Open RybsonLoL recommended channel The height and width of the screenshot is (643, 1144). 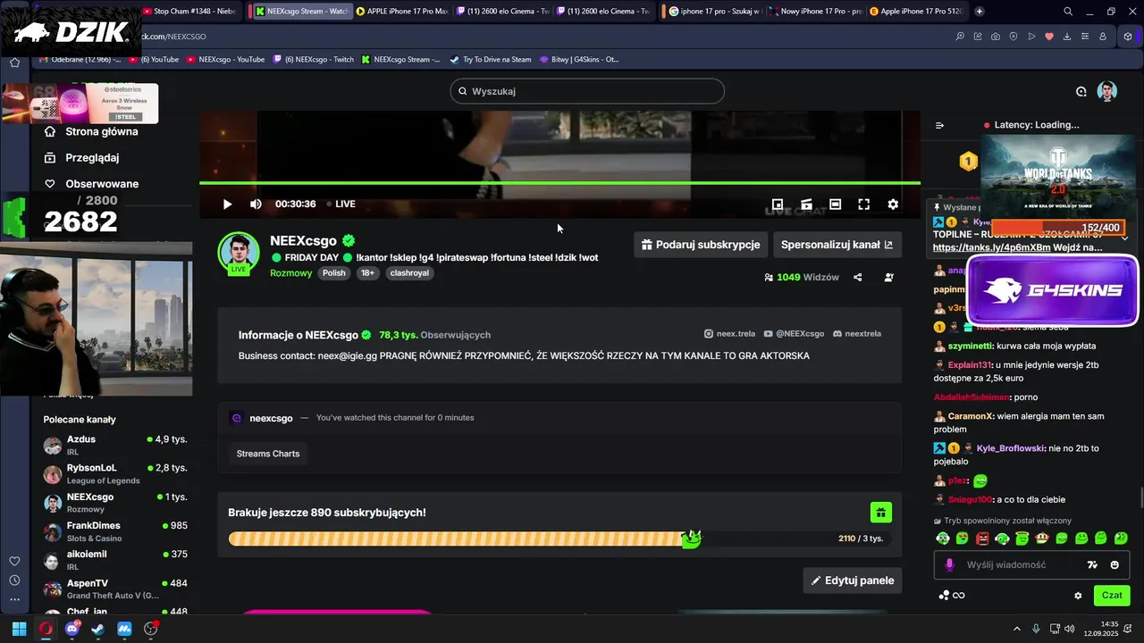pyautogui.click(x=114, y=473)
